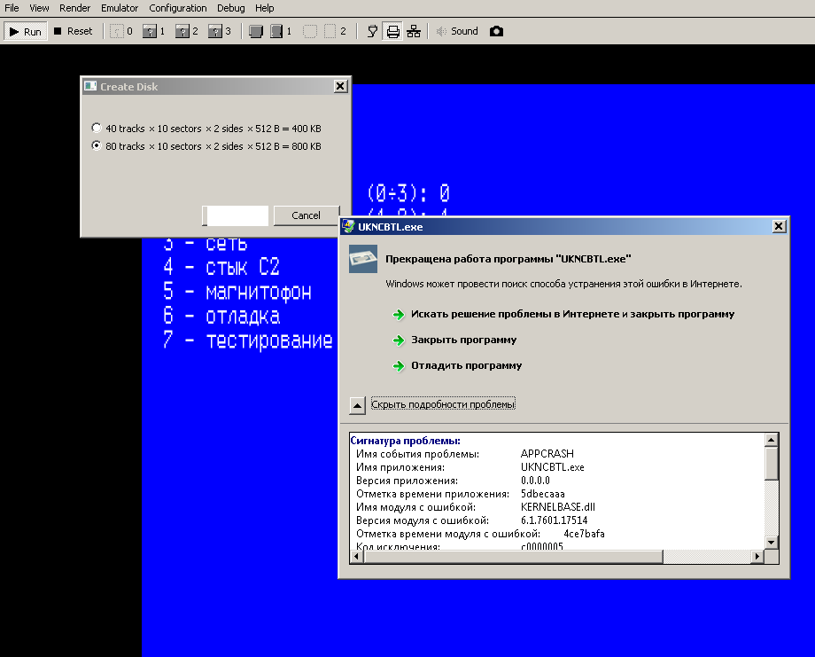Screen dimensions: 815x657
Task: Click '4 - стык С2' on emulator screen
Action: [221, 267]
